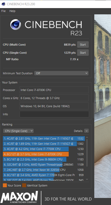Viewport: 111px width, 205px height.
Task: Click the title bar Cinebench app icon
Action: click(3, 4)
